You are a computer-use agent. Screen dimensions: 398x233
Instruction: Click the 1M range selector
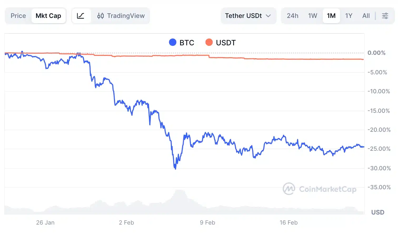click(x=331, y=16)
